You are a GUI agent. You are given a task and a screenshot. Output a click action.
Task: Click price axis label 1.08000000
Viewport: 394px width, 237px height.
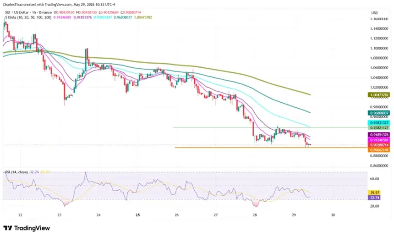point(379,58)
